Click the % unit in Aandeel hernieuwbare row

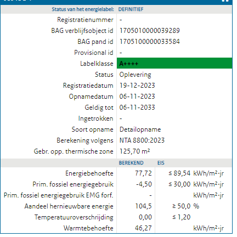(196, 206)
